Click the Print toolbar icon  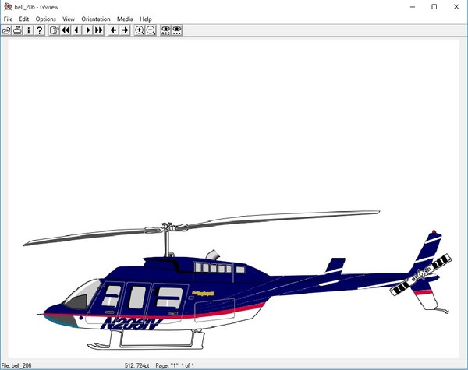point(18,30)
